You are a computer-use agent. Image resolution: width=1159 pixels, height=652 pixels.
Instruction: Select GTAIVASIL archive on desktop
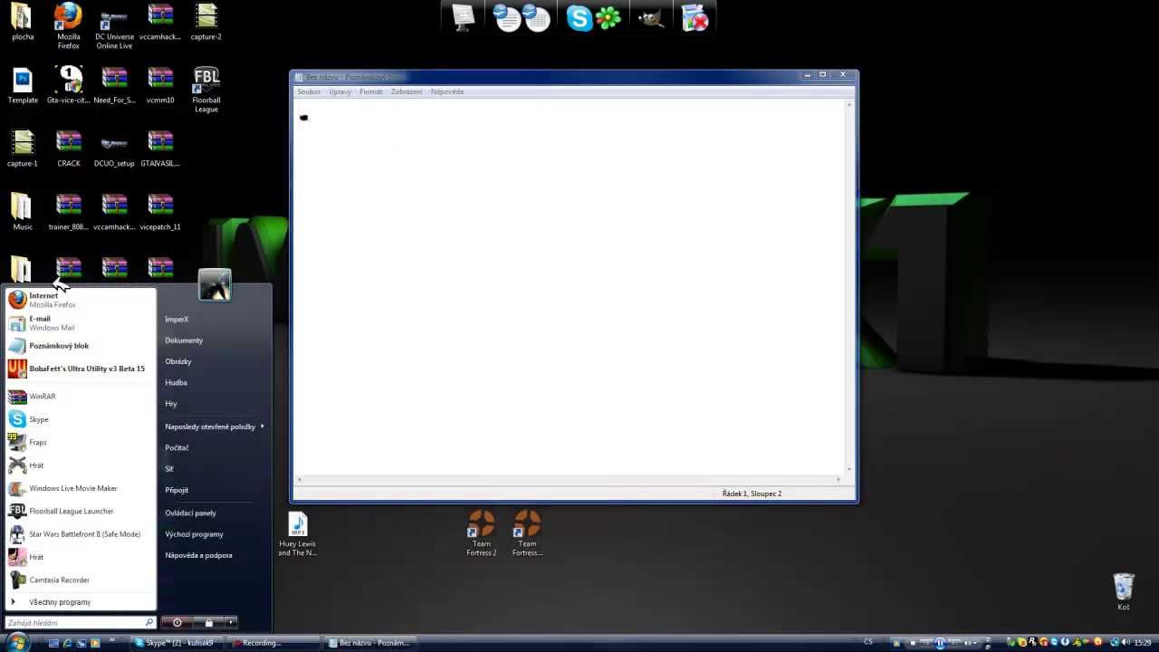(x=160, y=149)
